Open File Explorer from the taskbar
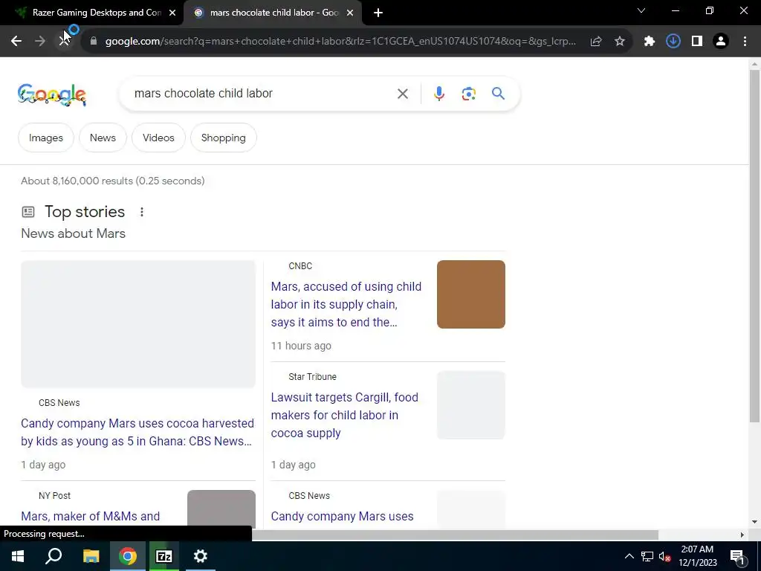761x571 pixels. click(x=91, y=556)
